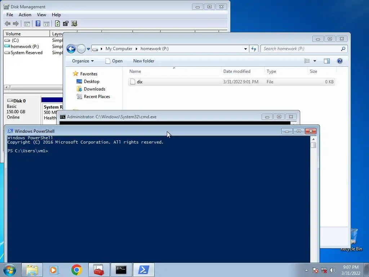369x277 pixels.
Task: Click the Change your view icon
Action: coord(307,61)
